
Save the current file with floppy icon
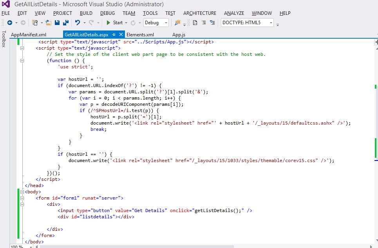point(57,23)
